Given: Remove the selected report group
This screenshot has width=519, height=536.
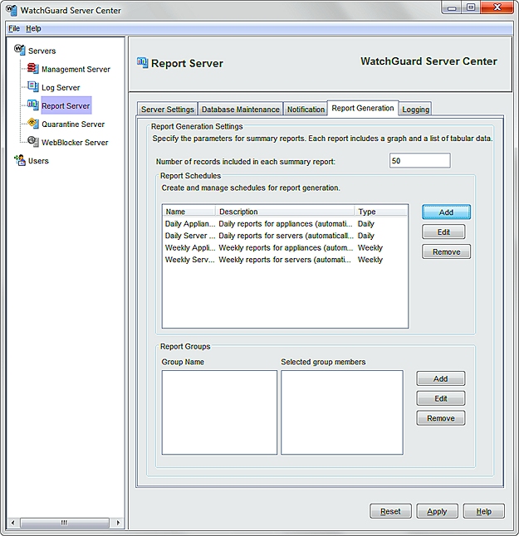Looking at the screenshot, I should click(x=440, y=418).
